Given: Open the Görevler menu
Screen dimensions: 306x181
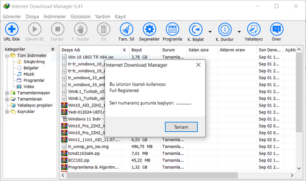Looking at the screenshot, I should coord(11,17).
